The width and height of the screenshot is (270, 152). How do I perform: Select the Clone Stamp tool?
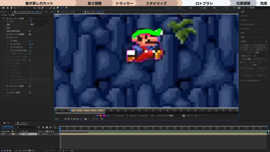[x=54, y=8]
